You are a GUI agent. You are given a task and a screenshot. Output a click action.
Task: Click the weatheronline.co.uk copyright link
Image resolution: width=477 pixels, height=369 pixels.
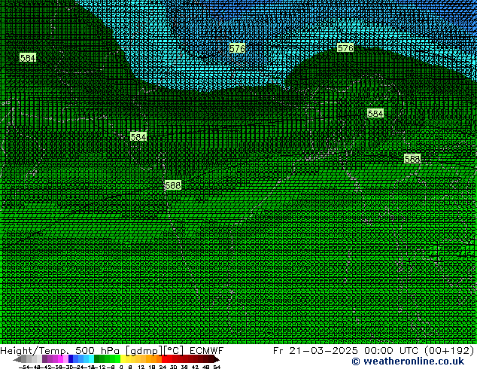point(408,361)
